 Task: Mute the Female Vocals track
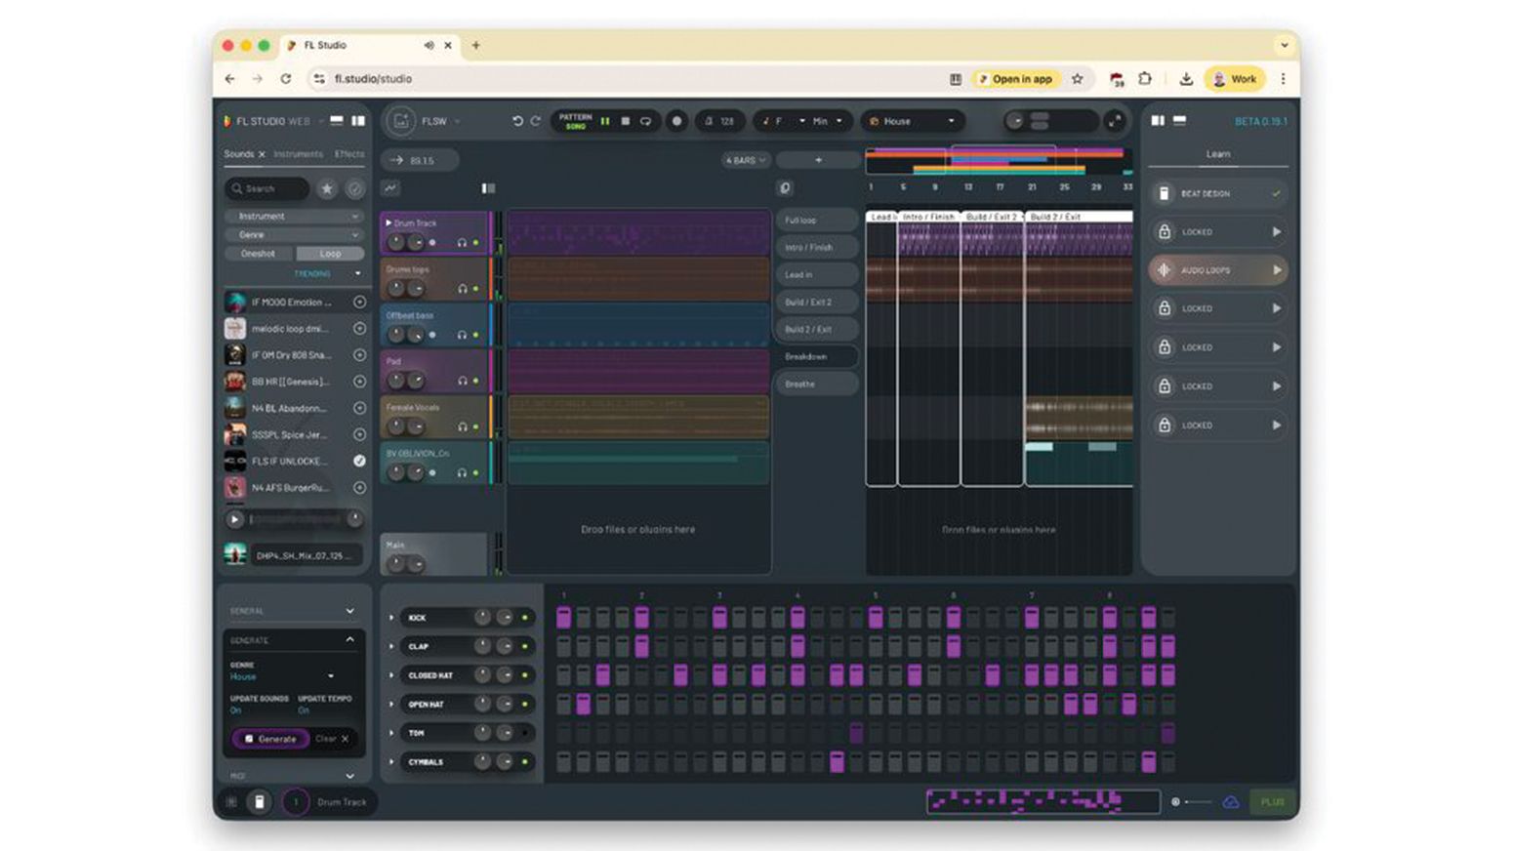[476, 425]
